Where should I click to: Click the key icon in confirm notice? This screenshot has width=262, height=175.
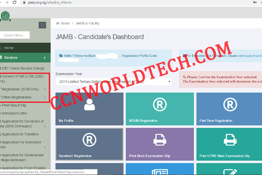[x=184, y=77]
